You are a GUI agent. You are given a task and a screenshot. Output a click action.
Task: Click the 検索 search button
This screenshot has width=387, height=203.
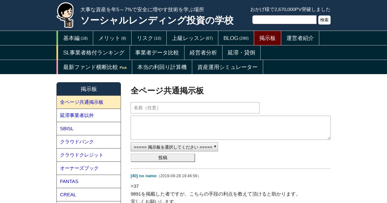(324, 20)
